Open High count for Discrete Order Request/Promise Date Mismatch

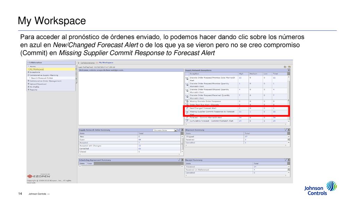tap(240, 78)
